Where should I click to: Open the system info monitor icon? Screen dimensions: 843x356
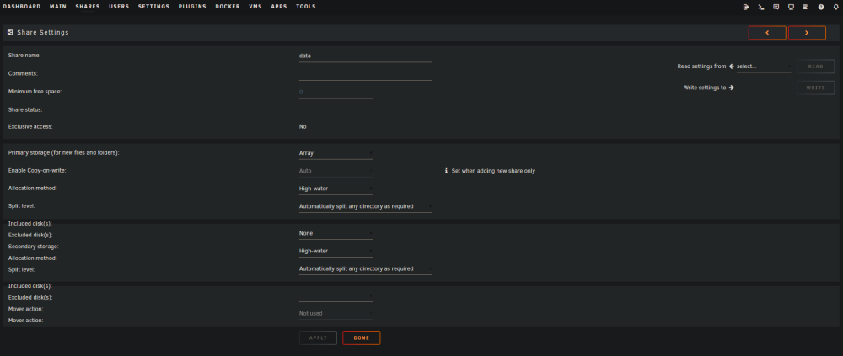point(791,7)
